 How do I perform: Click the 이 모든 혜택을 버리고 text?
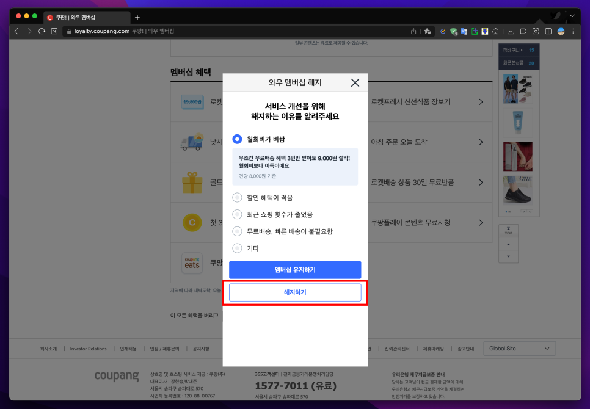[195, 316]
